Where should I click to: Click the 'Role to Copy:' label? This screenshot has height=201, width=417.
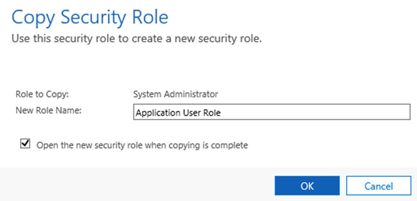(x=42, y=94)
